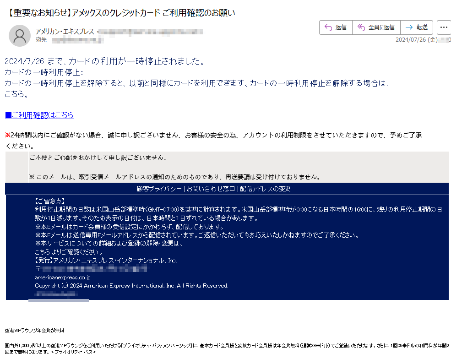Click the Copyright 2024 American Express line
This screenshot has height=359, width=451.
point(131,286)
